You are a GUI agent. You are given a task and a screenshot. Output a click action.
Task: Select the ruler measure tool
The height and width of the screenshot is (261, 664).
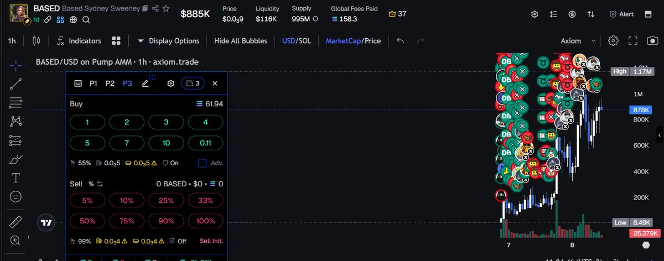[16, 222]
